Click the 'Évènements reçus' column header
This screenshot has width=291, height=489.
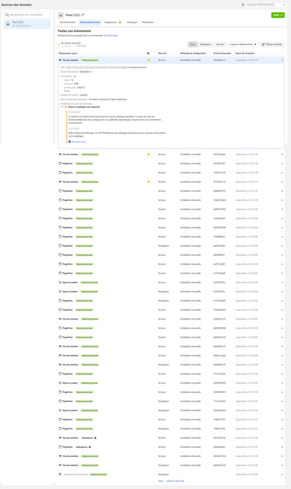(68, 53)
